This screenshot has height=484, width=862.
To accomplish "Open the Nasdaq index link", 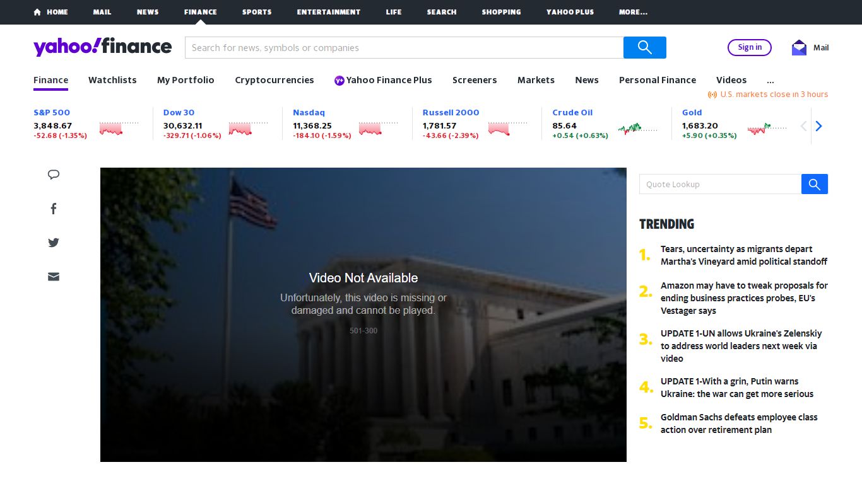I will [309, 112].
